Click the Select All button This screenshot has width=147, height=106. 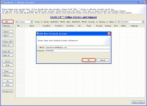(8, 42)
